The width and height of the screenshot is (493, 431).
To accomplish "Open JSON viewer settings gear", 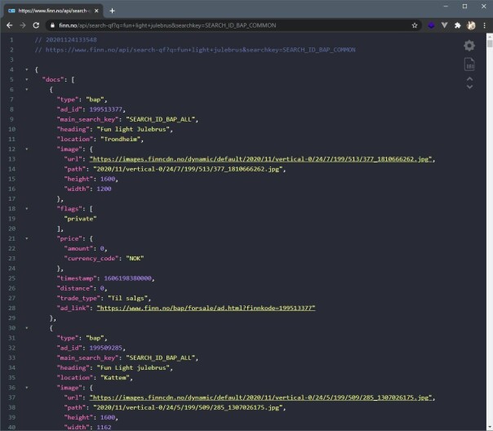I will pos(469,46).
